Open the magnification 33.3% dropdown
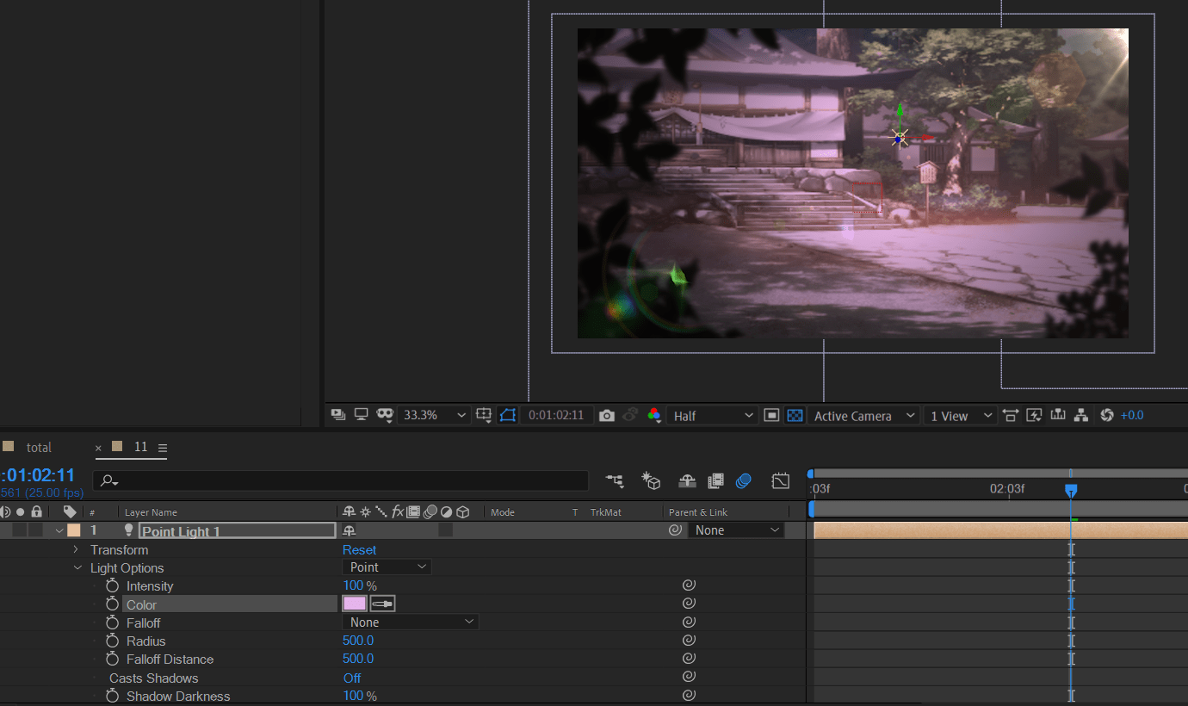This screenshot has width=1188, height=706. [435, 415]
